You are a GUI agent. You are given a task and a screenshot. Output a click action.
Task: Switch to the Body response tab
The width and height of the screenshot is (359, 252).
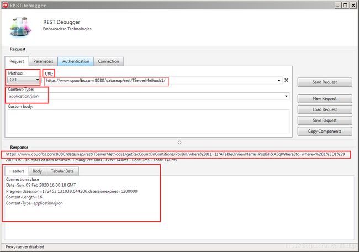37,171
